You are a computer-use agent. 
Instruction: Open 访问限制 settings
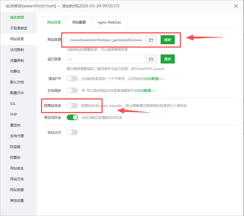tap(17, 50)
